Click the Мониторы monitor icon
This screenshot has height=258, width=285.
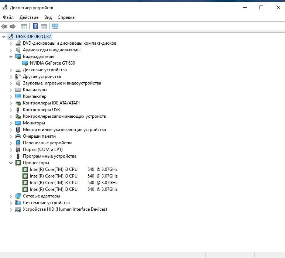pos(18,123)
